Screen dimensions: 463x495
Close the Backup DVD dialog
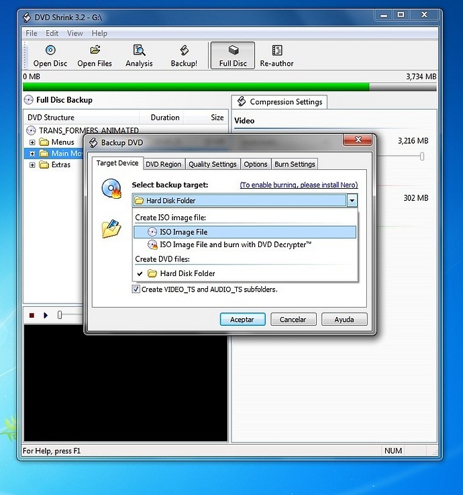point(358,140)
